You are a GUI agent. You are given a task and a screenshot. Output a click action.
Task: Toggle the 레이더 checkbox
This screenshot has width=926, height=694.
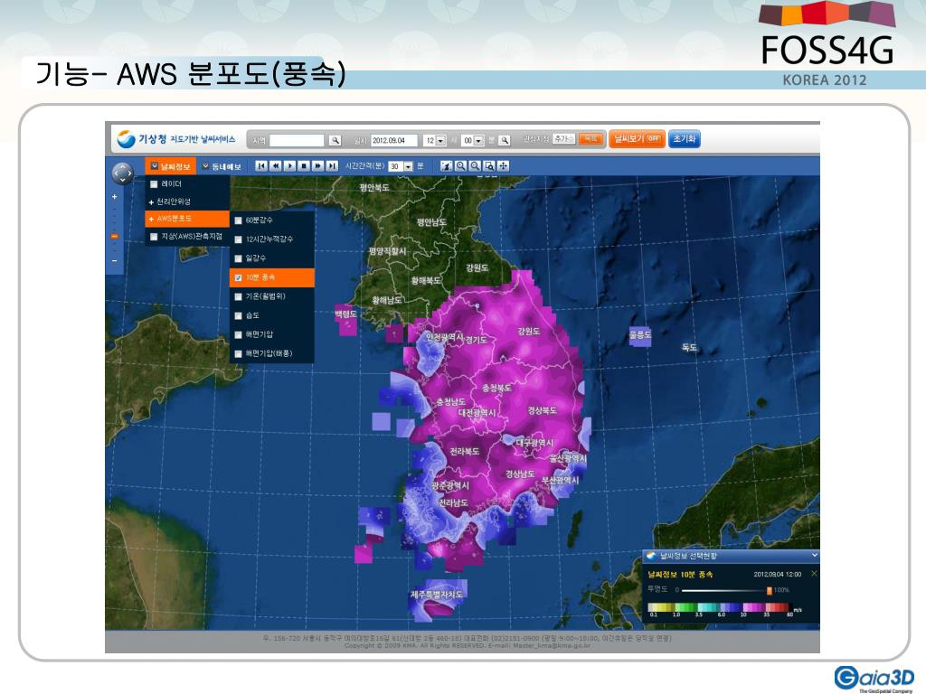click(154, 184)
